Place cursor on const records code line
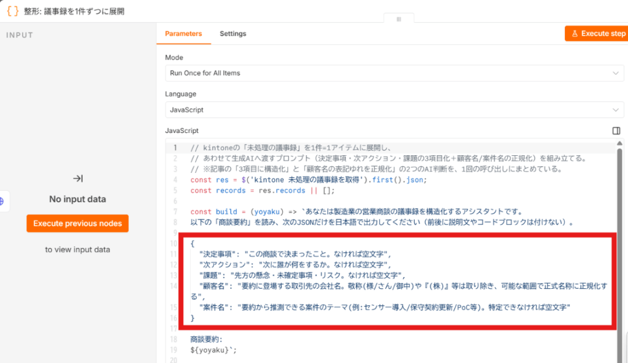Screen dimensions: 628x363 [x=262, y=191]
